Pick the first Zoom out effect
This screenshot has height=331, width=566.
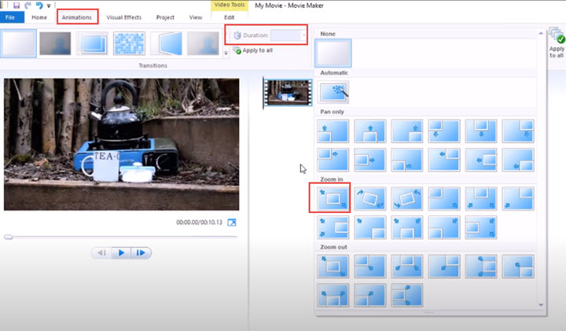click(333, 267)
